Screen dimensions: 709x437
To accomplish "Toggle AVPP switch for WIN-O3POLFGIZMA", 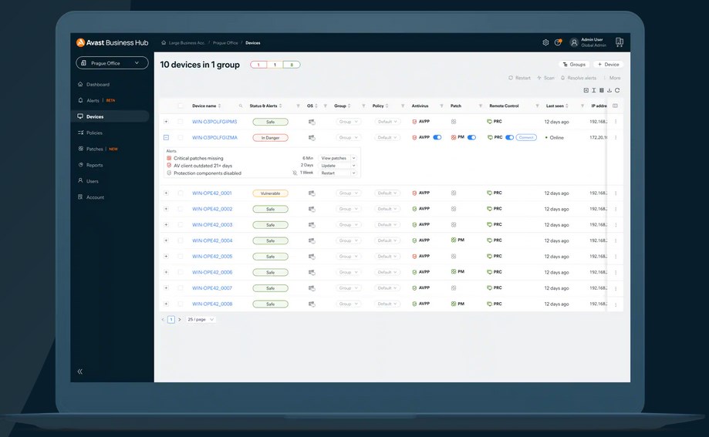I will pos(437,137).
